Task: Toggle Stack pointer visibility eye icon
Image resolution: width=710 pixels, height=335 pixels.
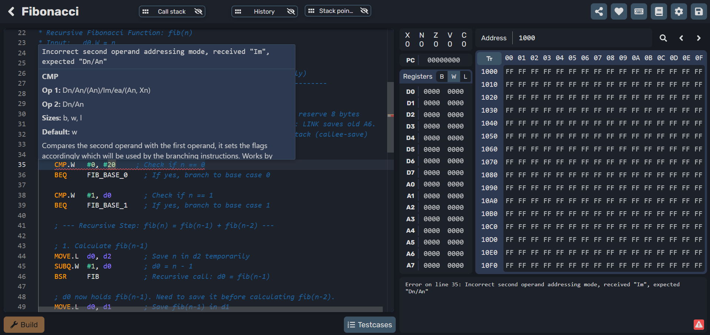Action: click(x=364, y=11)
